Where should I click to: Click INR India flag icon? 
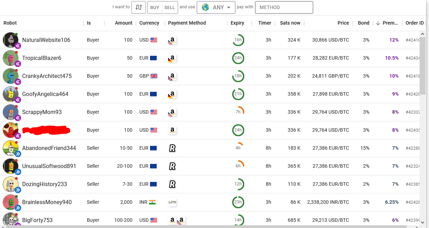click(152, 202)
